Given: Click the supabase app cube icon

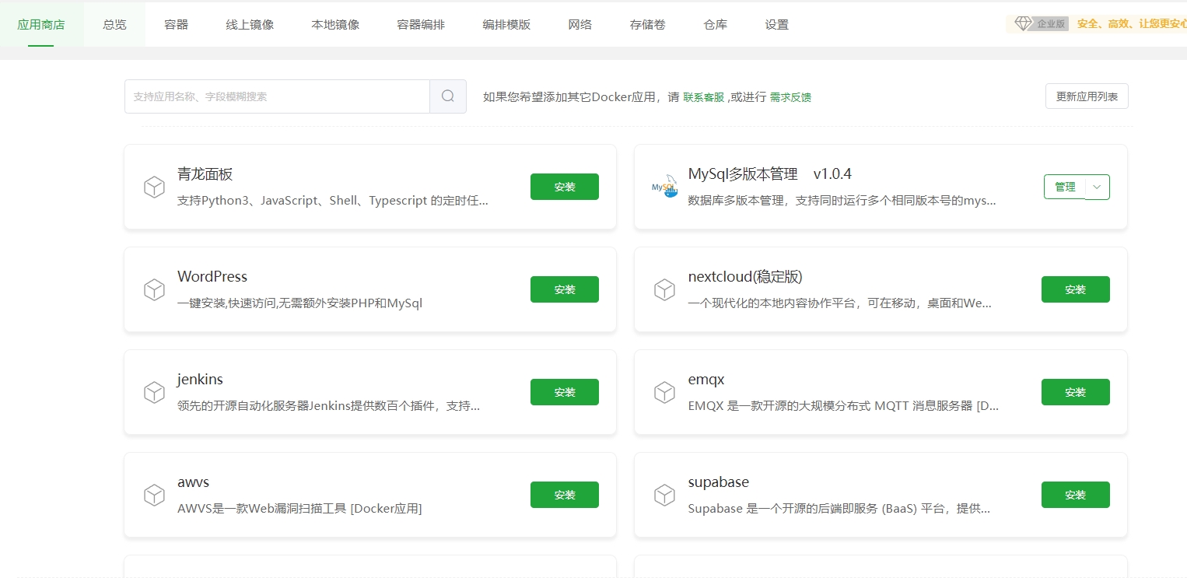Looking at the screenshot, I should 664,495.
